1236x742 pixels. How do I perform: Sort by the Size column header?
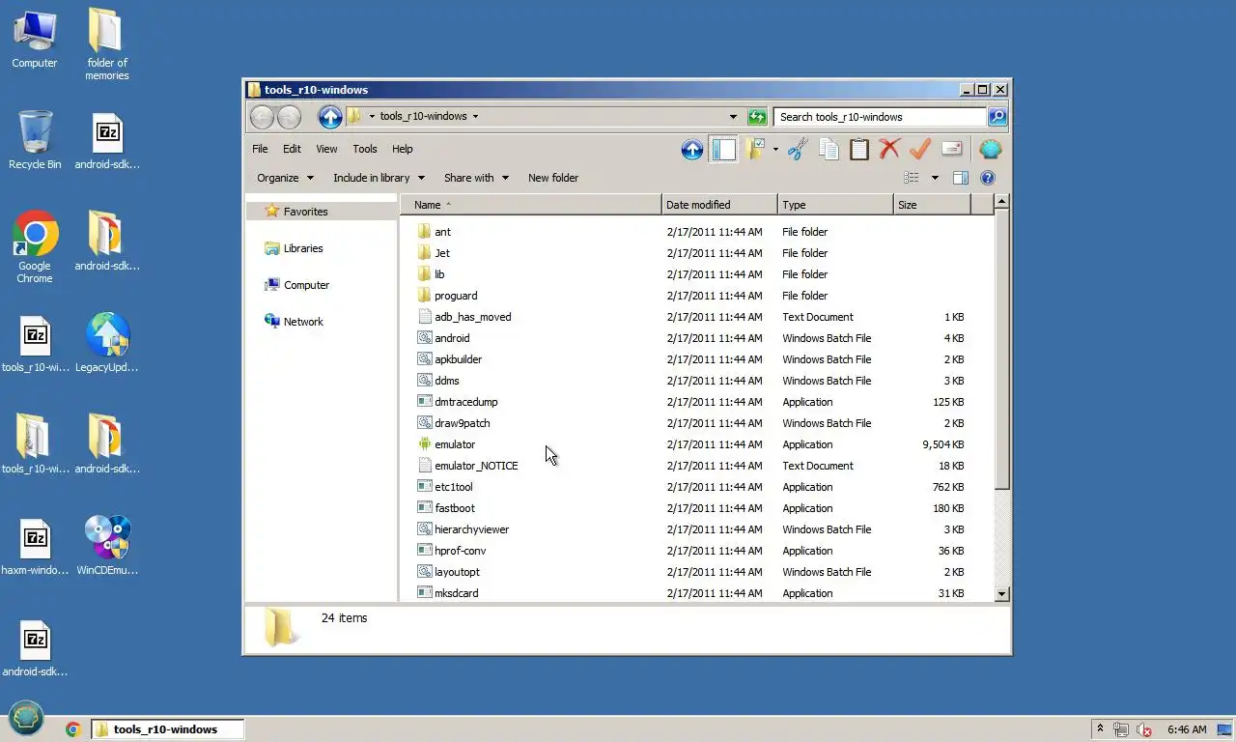coord(932,205)
